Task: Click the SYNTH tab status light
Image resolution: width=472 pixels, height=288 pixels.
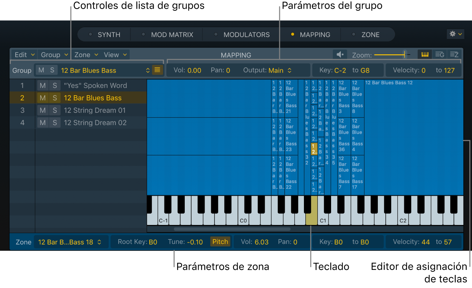Action: coord(90,34)
